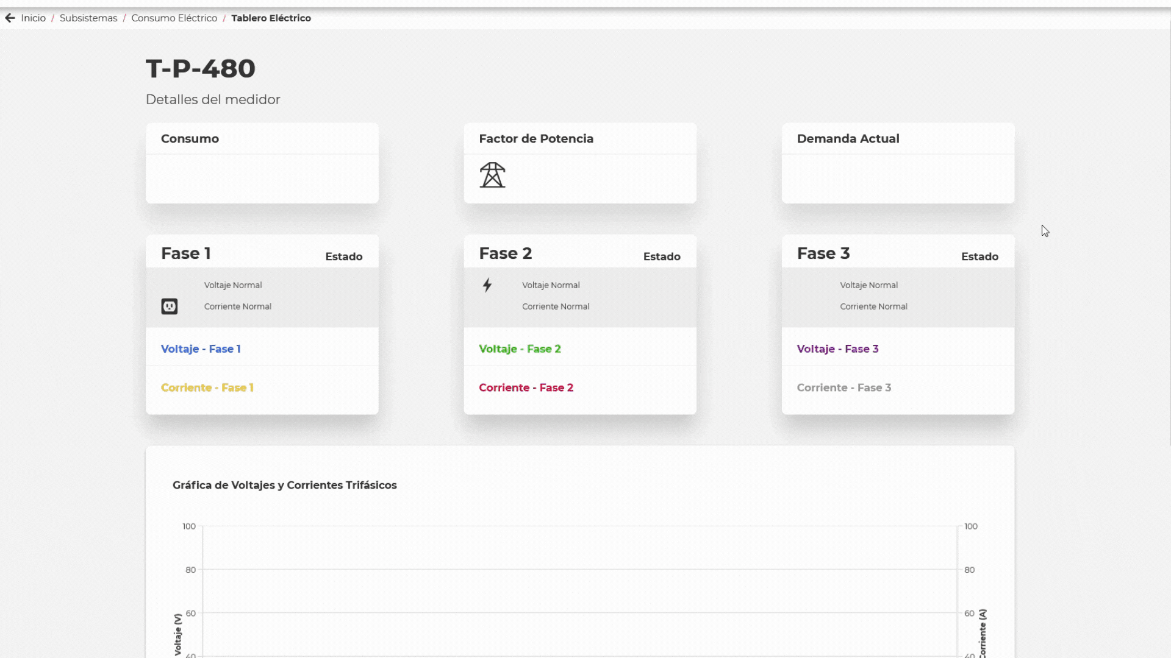Image resolution: width=1171 pixels, height=658 pixels.
Task: Toggle the Corriente - Fase 2 series
Action: tap(526, 387)
